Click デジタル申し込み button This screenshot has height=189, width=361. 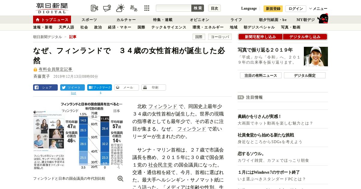[x=305, y=37]
